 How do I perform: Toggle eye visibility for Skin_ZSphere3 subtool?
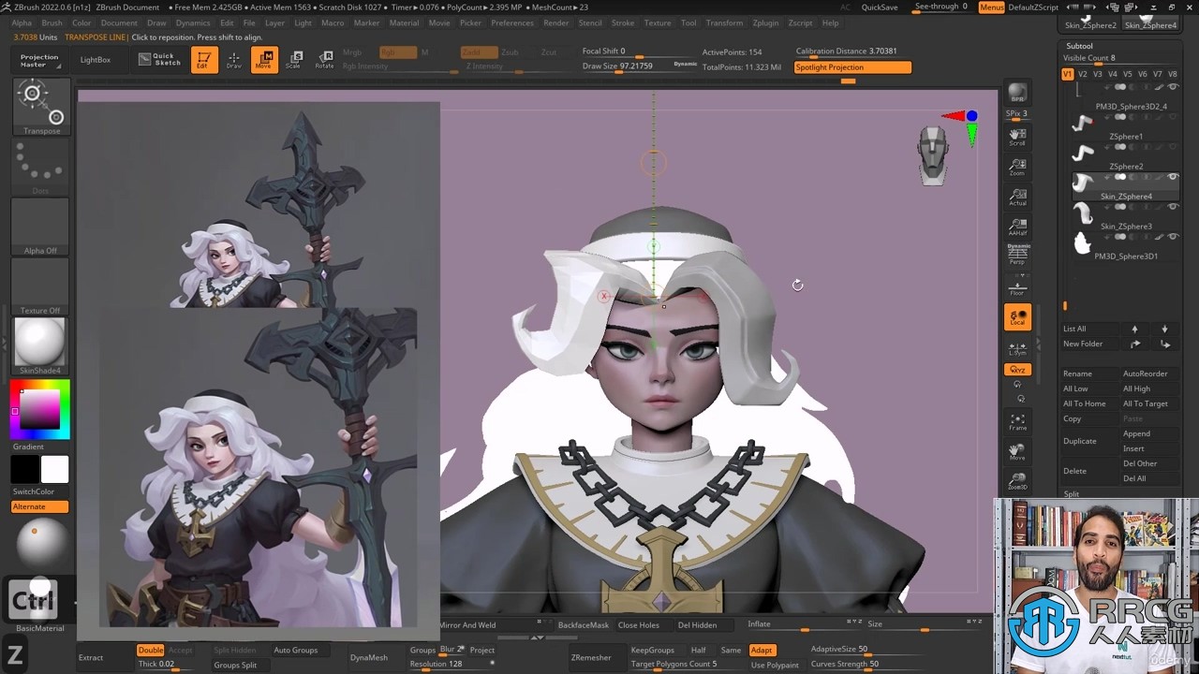[1173, 207]
